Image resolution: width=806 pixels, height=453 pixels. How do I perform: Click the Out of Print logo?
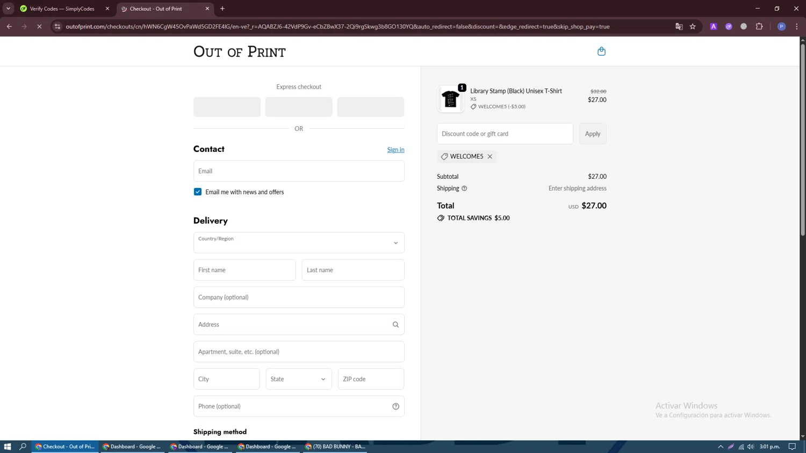pos(240,52)
